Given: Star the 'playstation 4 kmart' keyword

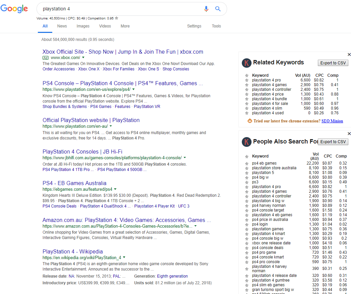Looking at the screenshot, I should tap(247, 234).
